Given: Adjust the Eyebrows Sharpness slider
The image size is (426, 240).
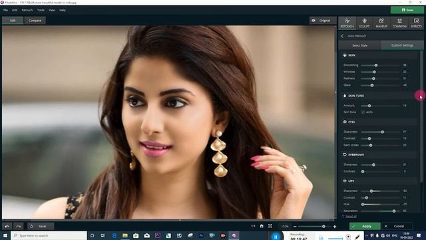Looking at the screenshot, I should 380,165.
